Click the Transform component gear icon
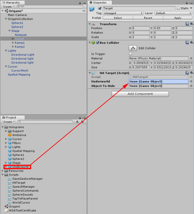Viewport: 194px width, 214px height. point(191,24)
